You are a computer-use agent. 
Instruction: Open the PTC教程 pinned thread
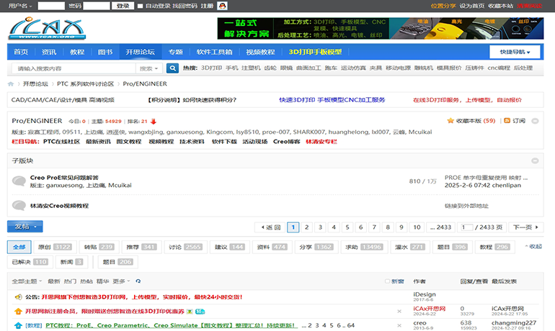coord(172,325)
